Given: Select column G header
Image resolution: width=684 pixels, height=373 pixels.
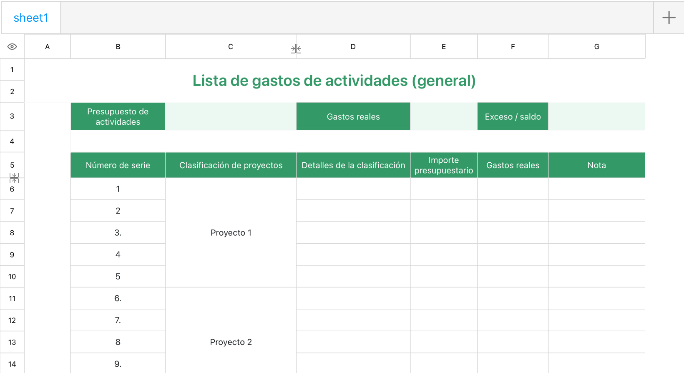Looking at the screenshot, I should [x=597, y=47].
